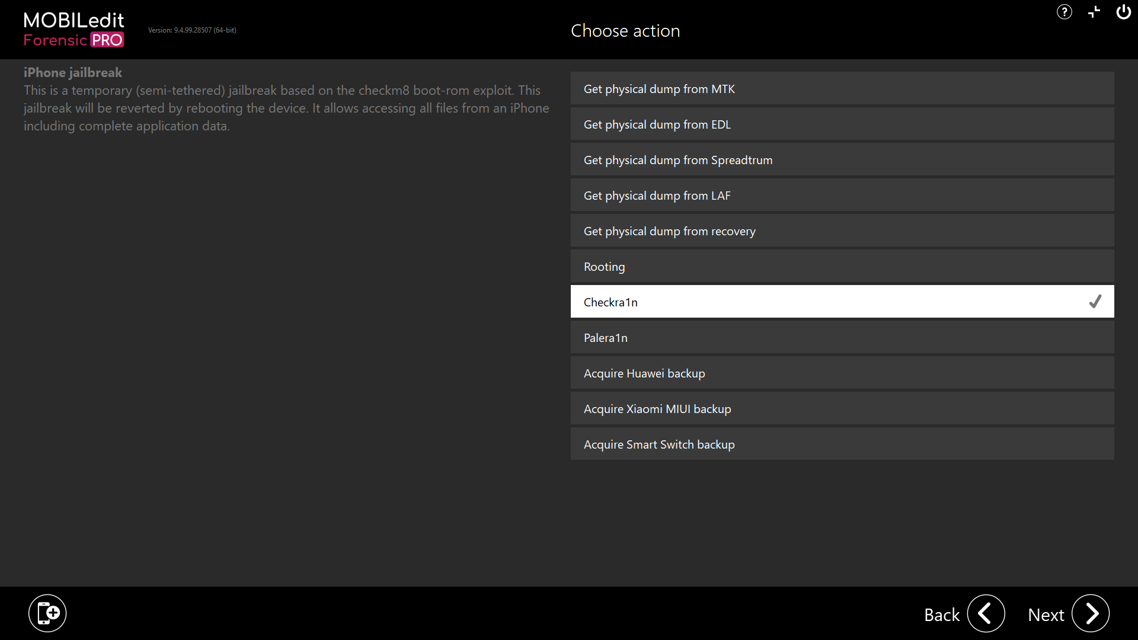Select the Palera1n jailbreak option

(842, 337)
